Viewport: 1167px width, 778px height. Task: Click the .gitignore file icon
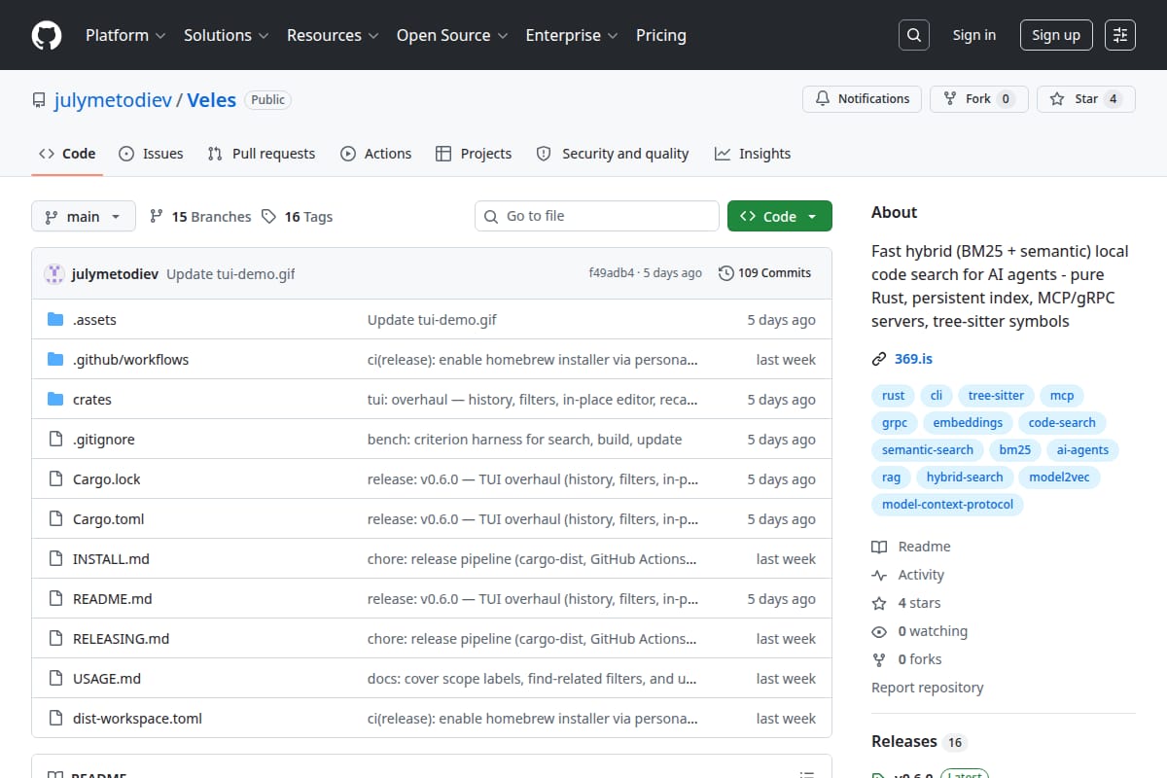pos(55,440)
